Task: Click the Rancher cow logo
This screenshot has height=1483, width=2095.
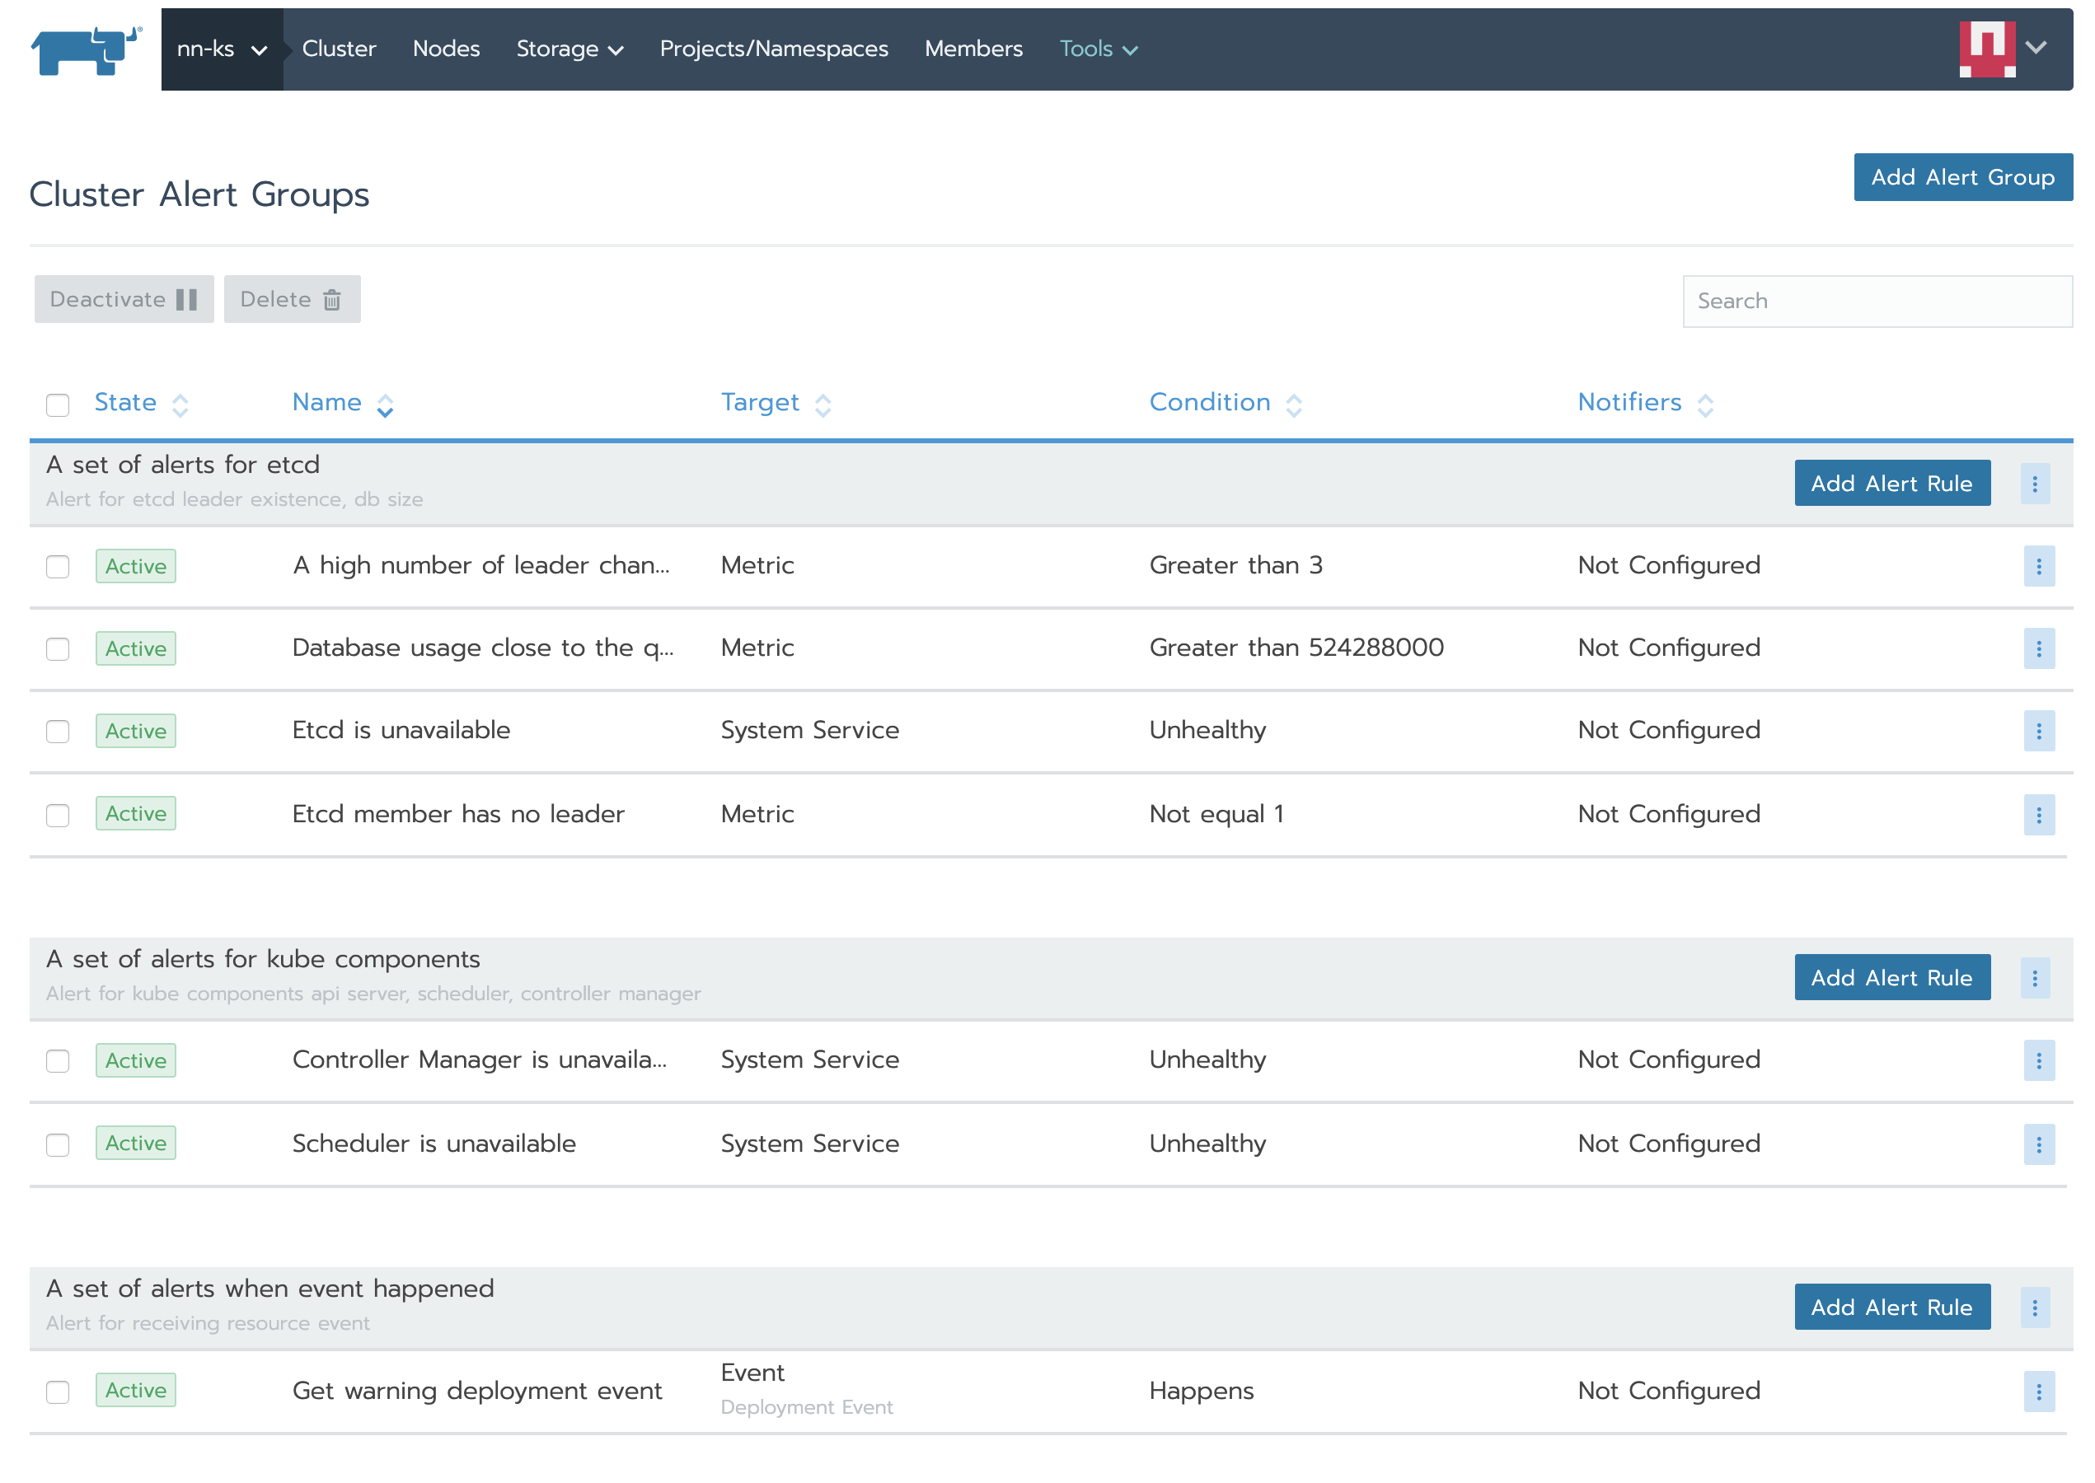Action: [x=87, y=50]
